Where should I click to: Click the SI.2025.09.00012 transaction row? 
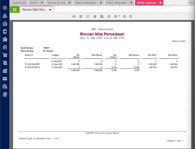click(32, 67)
